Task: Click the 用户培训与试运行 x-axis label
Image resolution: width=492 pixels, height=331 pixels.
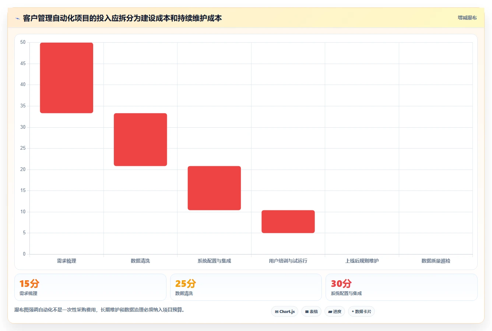Action: [x=288, y=261]
